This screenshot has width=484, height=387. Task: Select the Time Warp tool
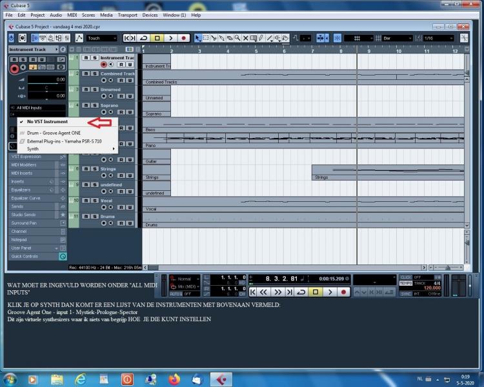[x=254, y=38]
